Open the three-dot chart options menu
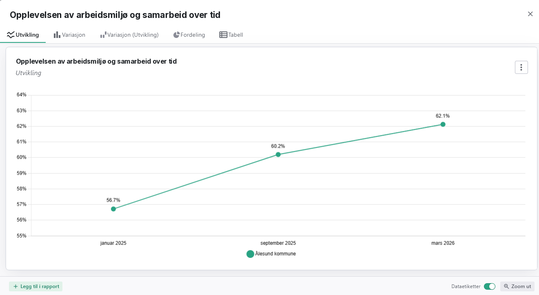Viewport: 539px width, 295px height. coord(521,67)
